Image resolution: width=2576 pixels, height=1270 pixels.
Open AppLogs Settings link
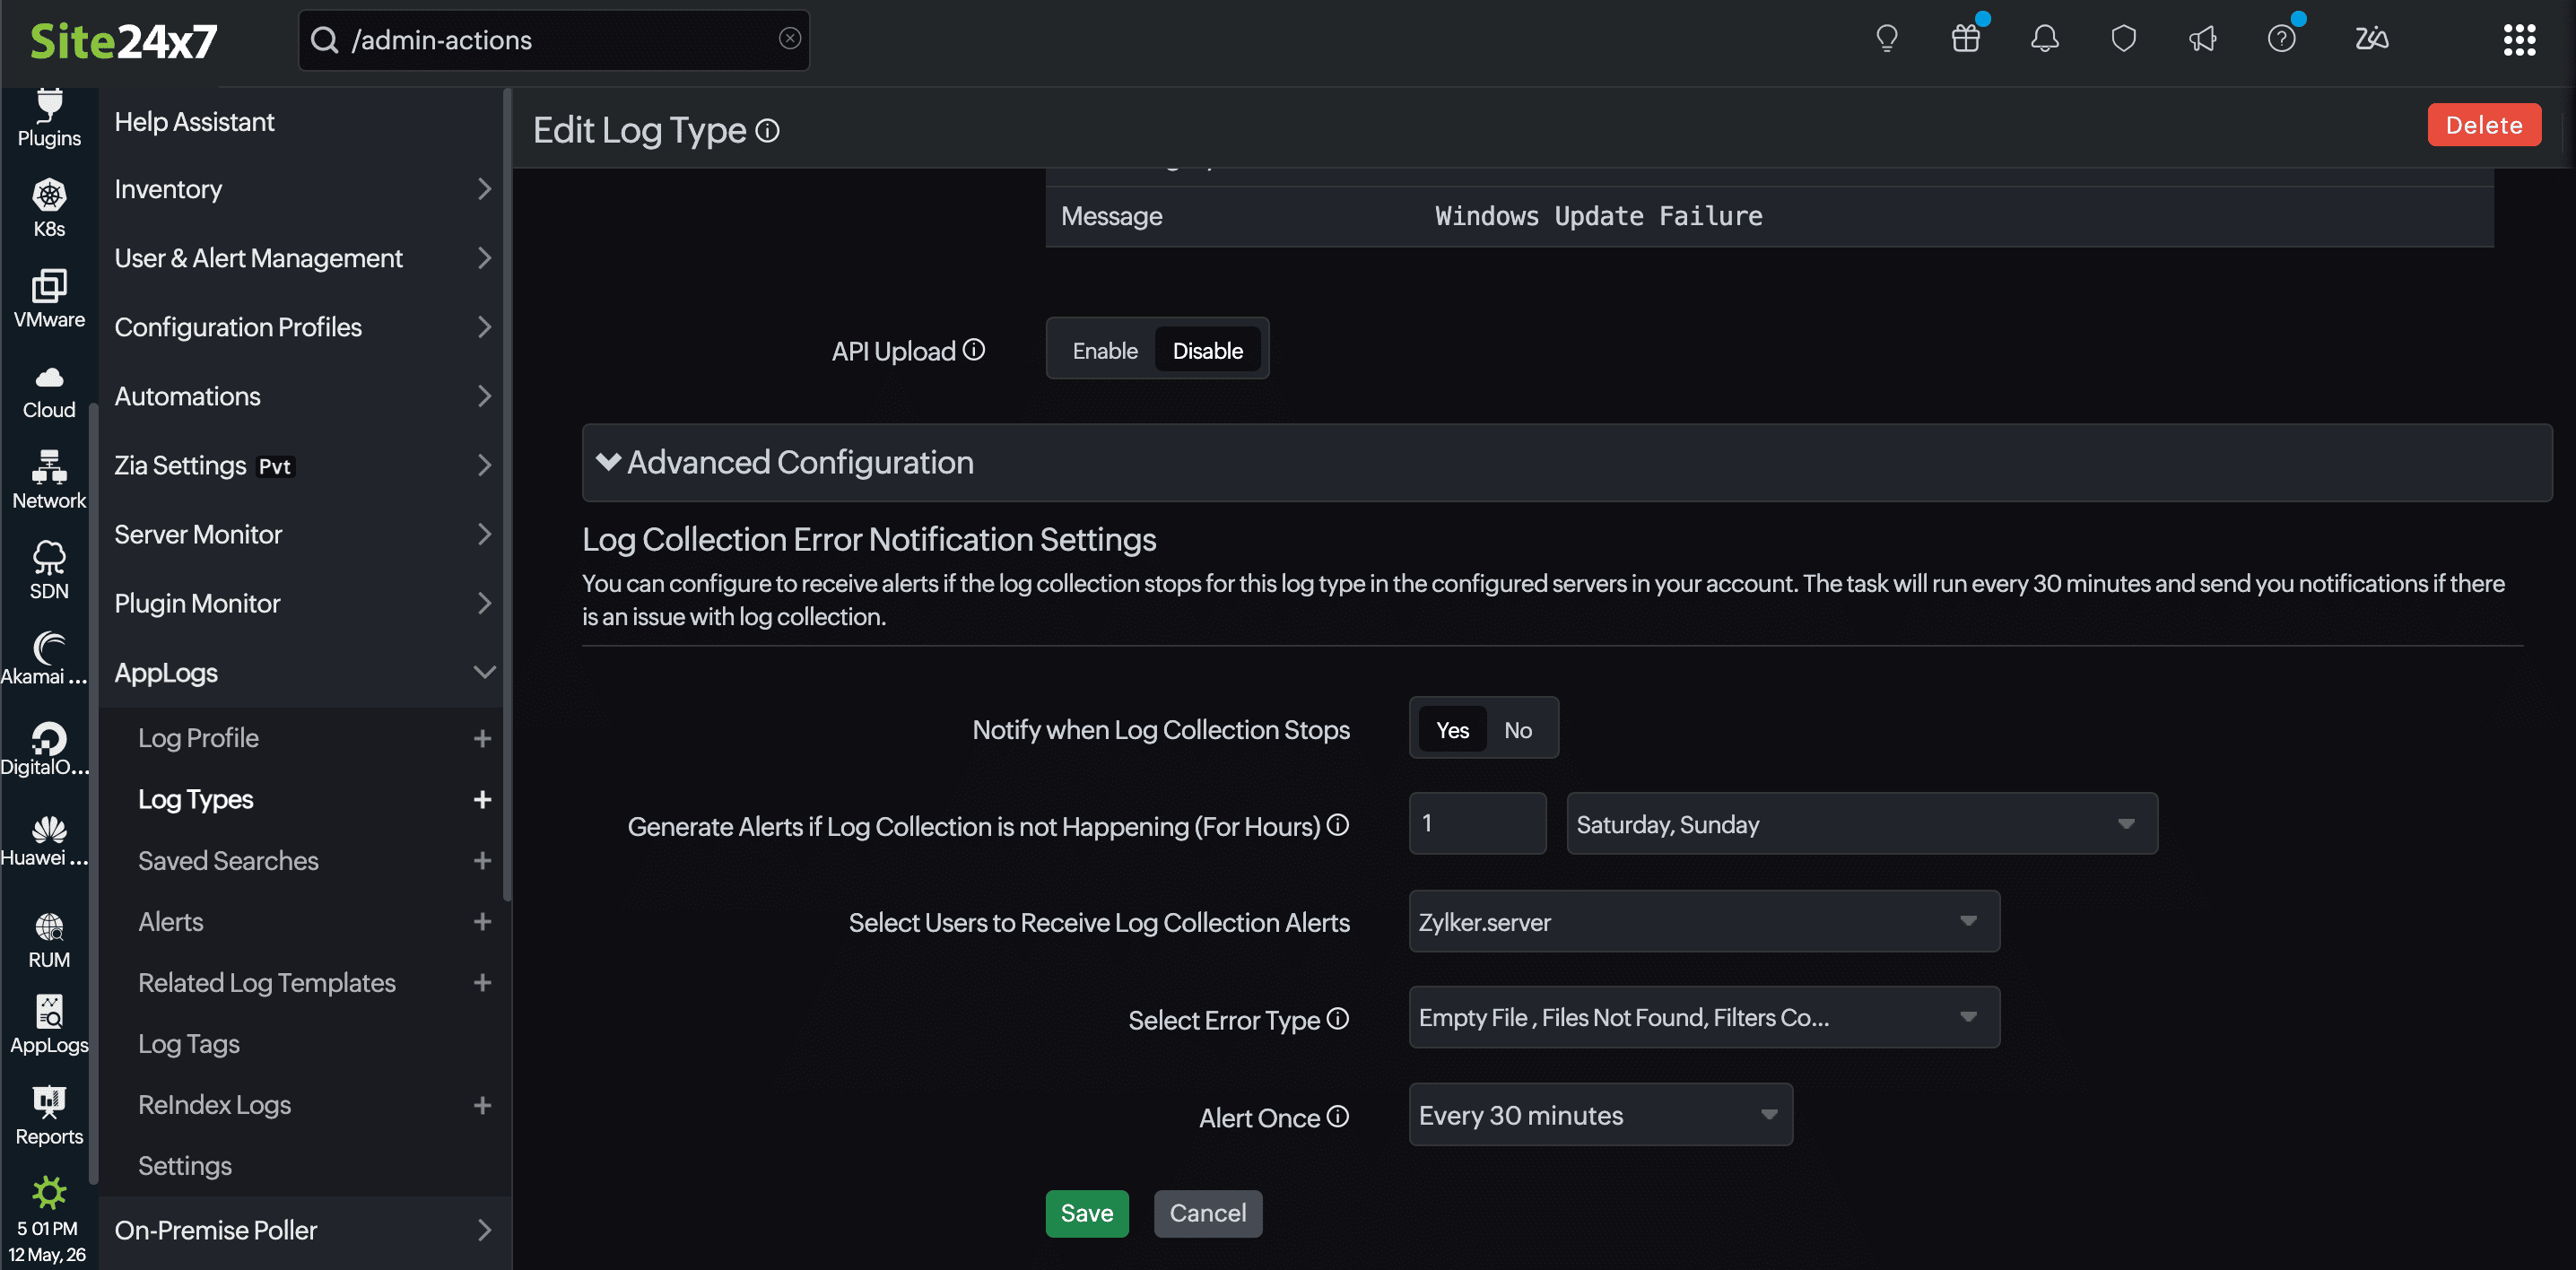(x=184, y=1166)
